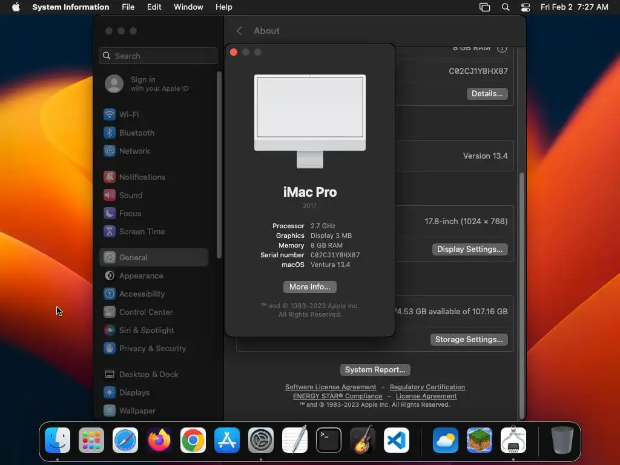Image resolution: width=620 pixels, height=465 pixels.
Task: Click the sidebar vertical scrollbar
Action: point(219,165)
